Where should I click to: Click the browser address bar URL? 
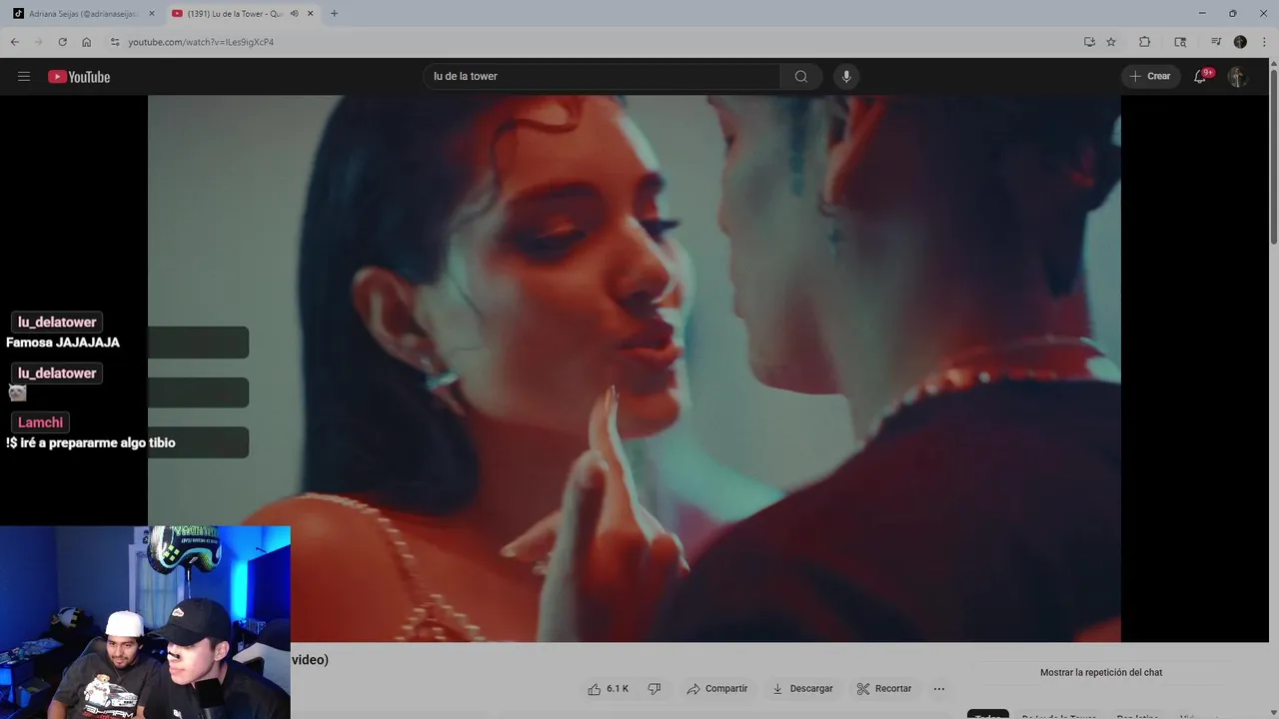pos(201,42)
